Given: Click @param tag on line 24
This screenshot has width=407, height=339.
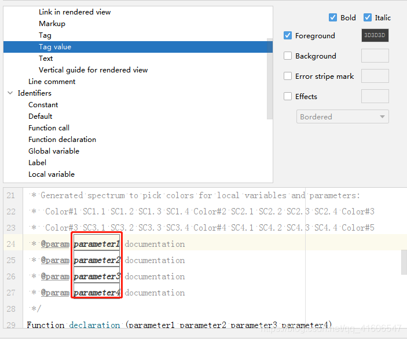Looking at the screenshot, I should (x=55, y=244).
